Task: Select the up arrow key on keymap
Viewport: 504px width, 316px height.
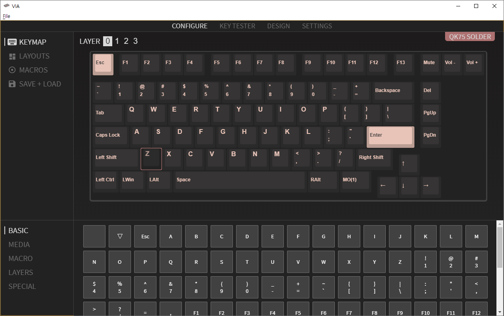Action: point(409,165)
